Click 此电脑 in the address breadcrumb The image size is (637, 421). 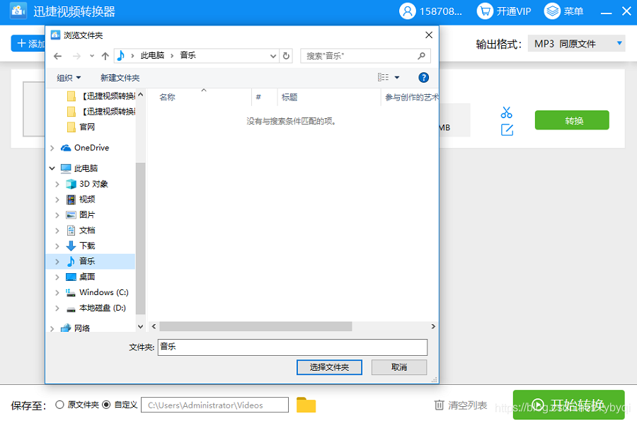click(152, 56)
